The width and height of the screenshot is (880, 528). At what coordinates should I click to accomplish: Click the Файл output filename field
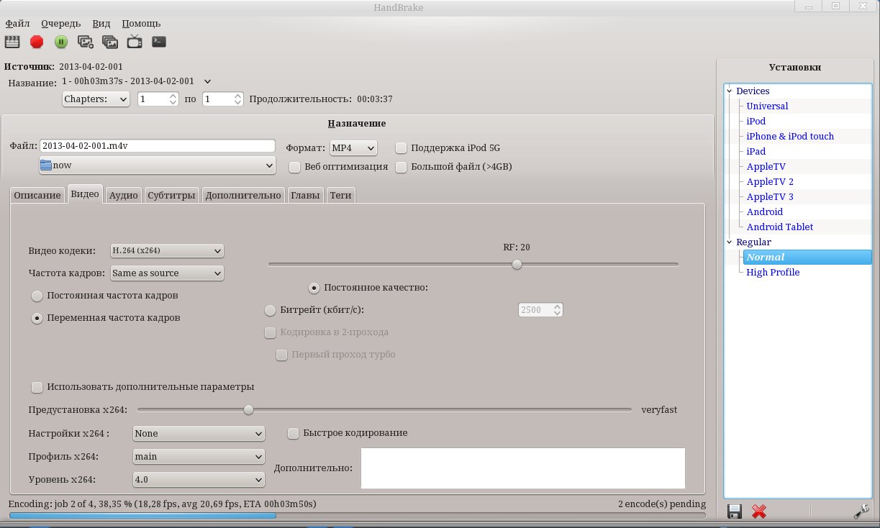157,146
